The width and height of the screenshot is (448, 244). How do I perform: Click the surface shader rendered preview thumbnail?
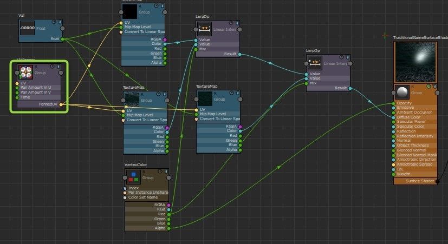(415, 62)
